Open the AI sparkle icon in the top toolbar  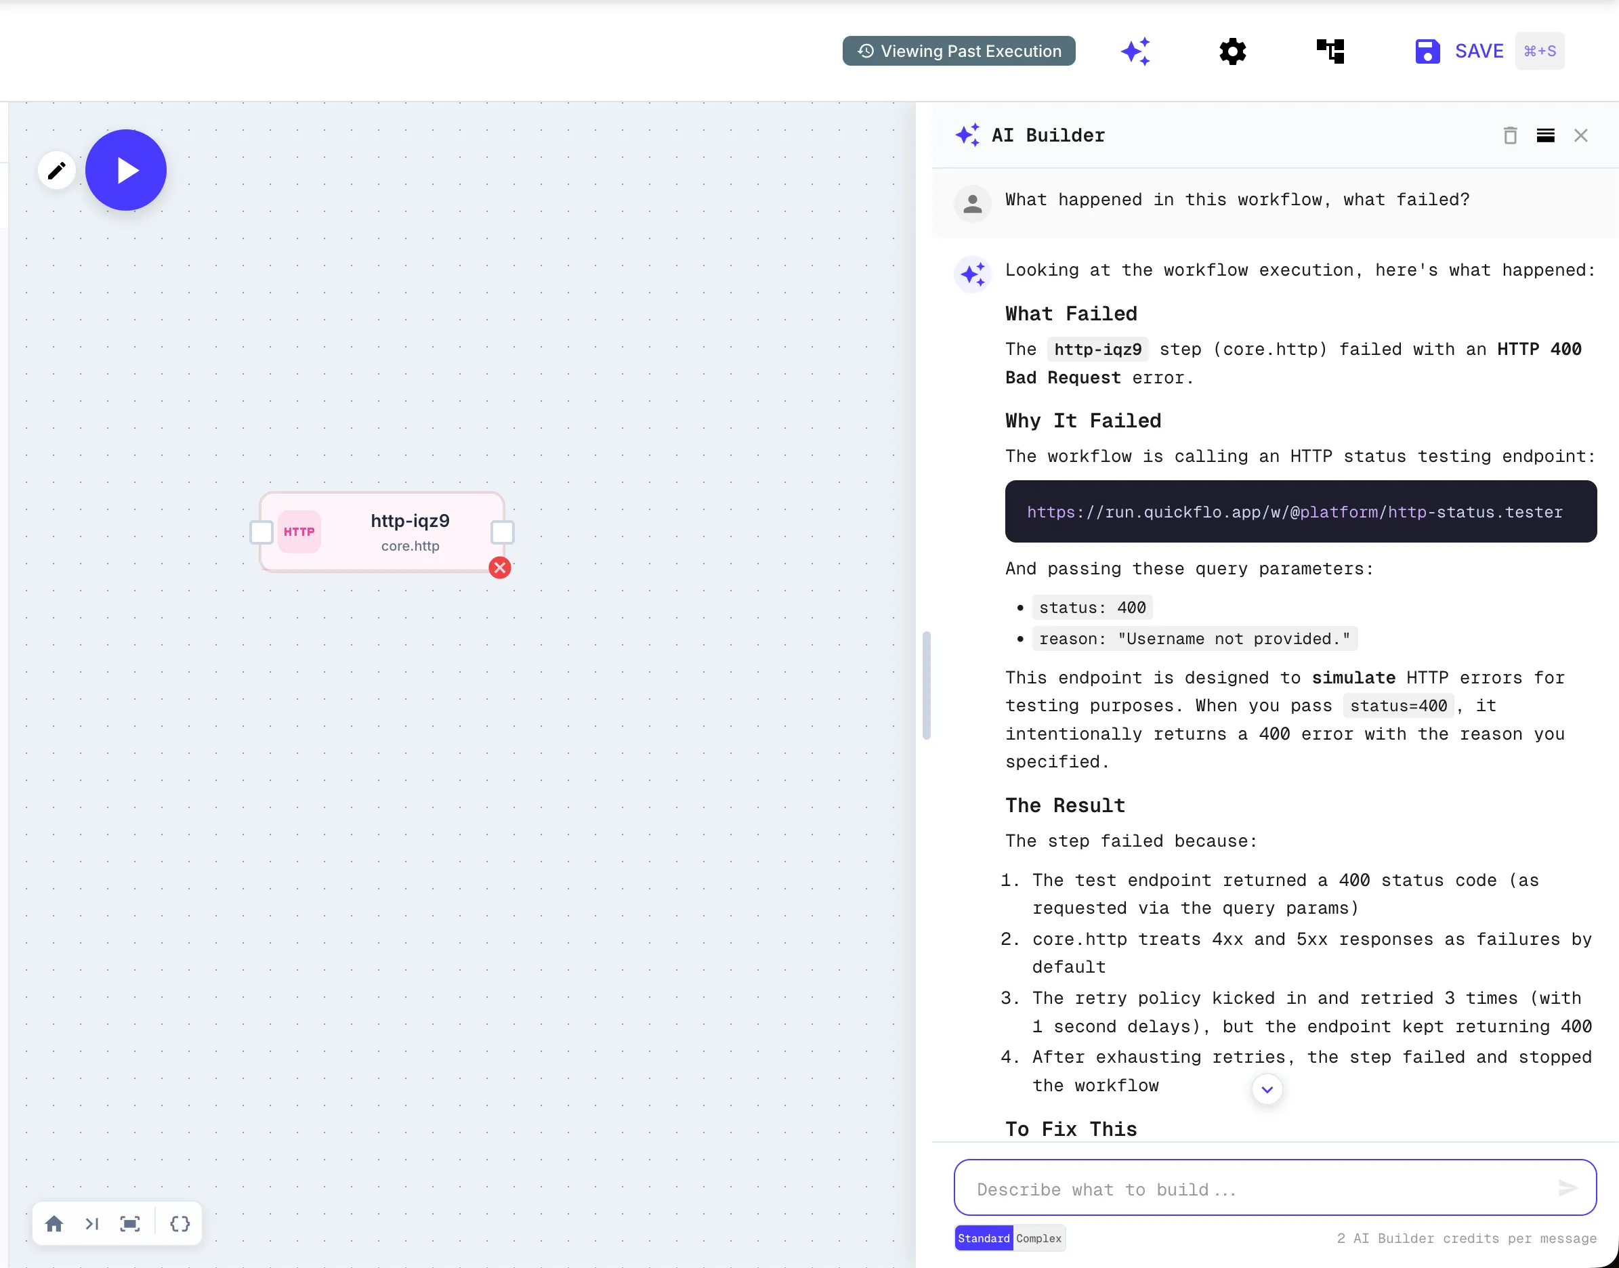[x=1136, y=51]
